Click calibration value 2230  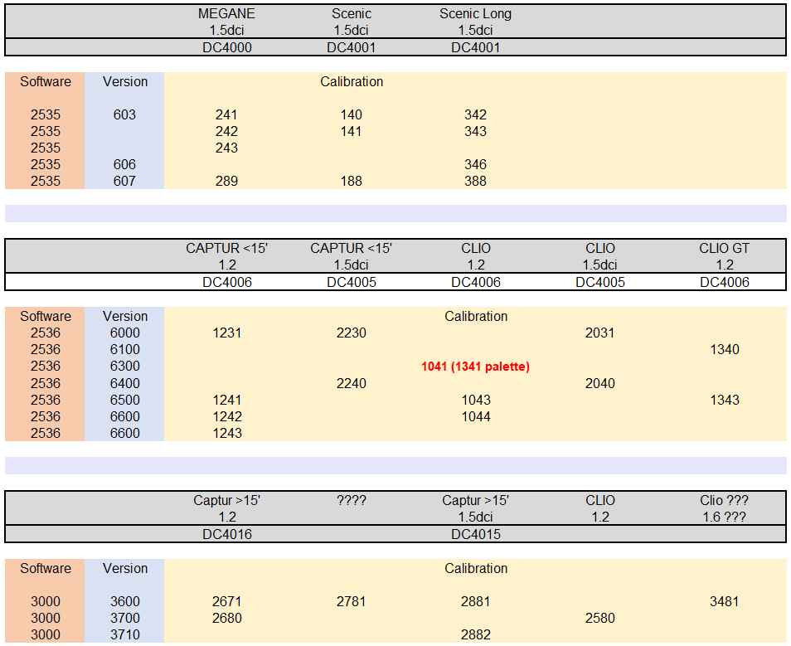click(x=351, y=333)
